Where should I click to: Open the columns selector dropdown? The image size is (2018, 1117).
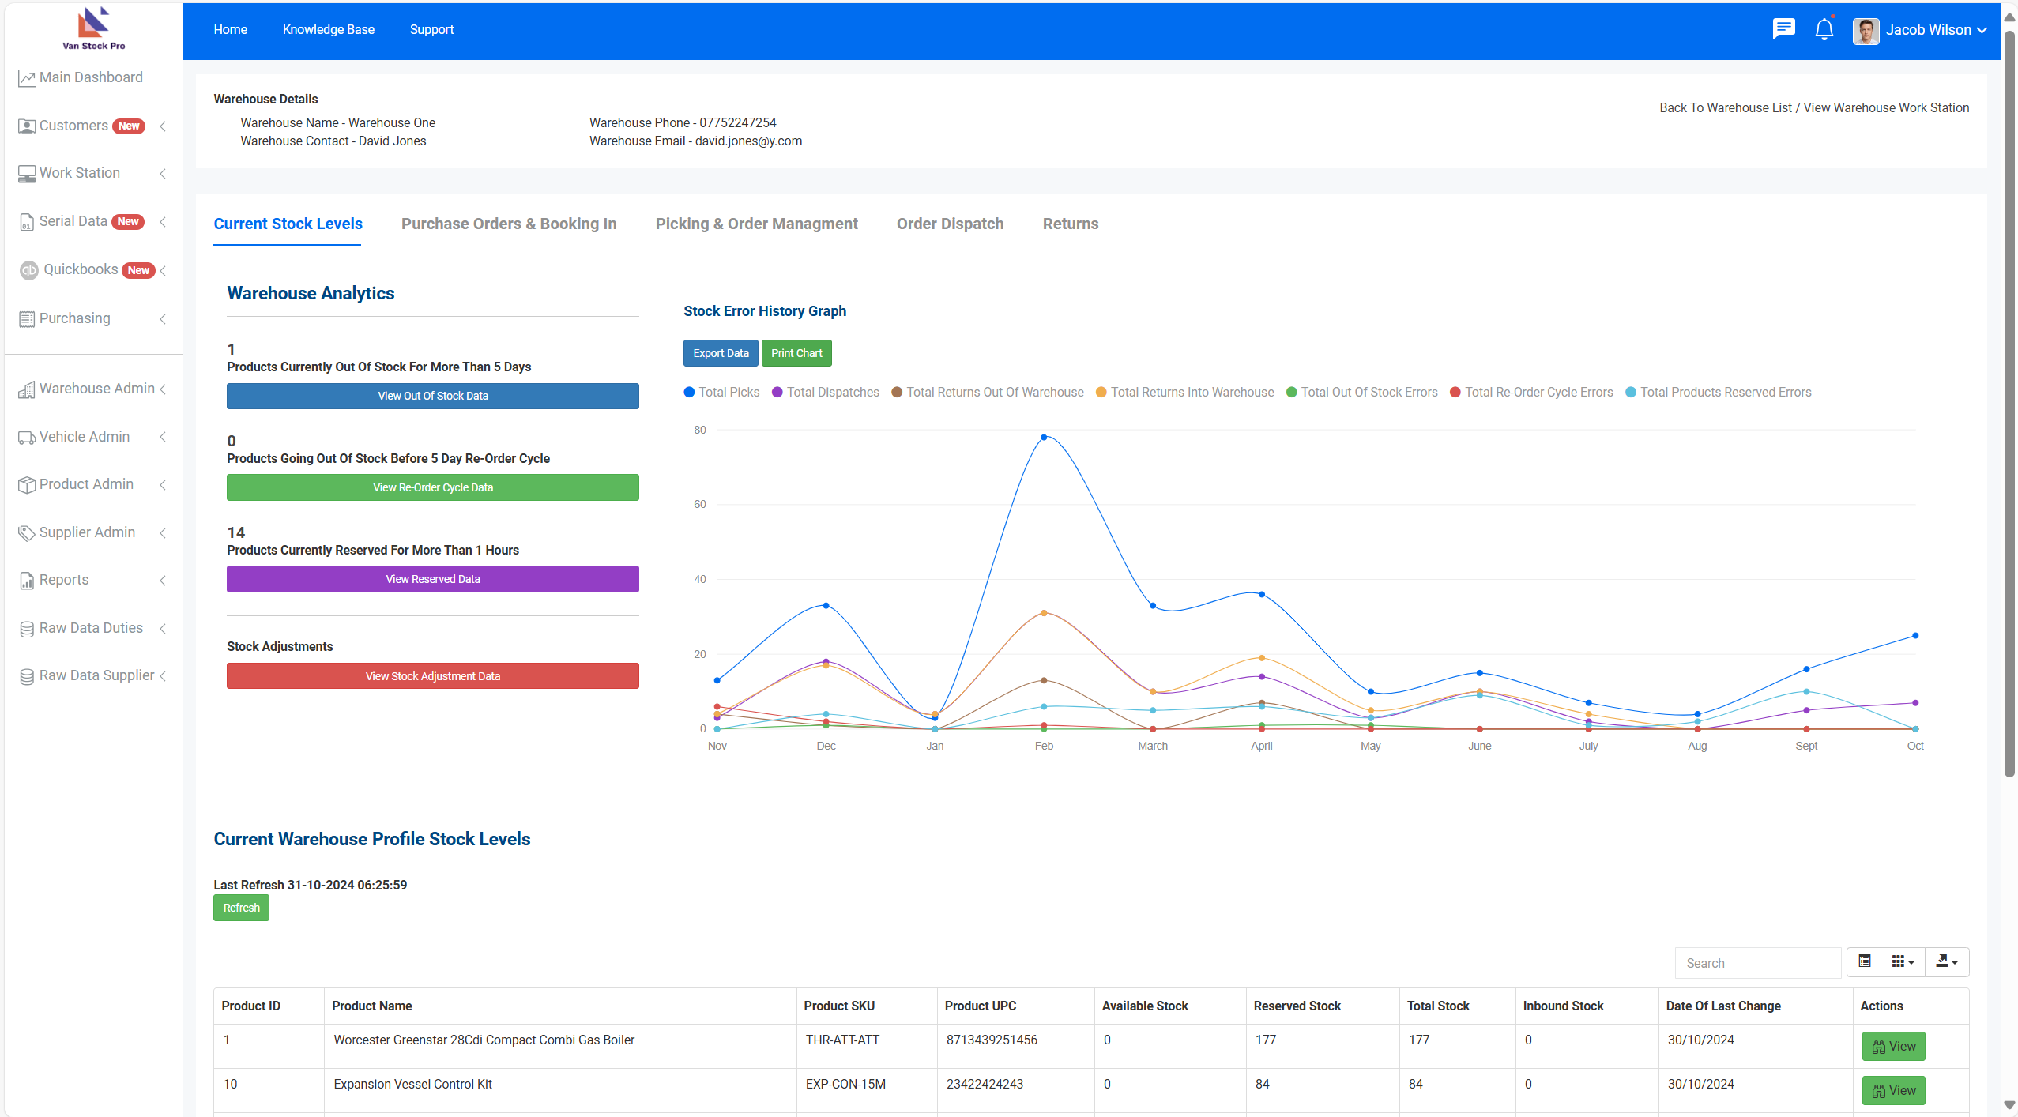pos(1903,961)
